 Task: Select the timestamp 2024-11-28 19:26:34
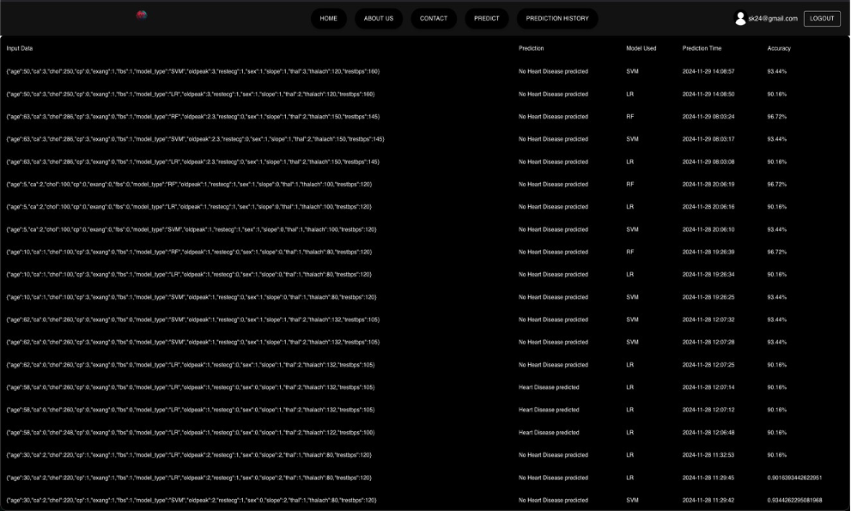708,275
